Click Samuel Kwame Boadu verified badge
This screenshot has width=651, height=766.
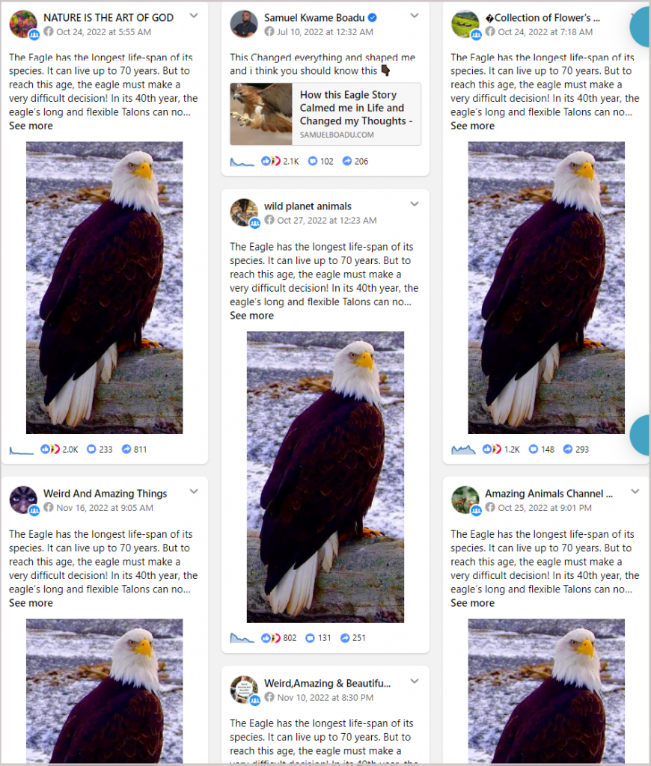pos(373,18)
